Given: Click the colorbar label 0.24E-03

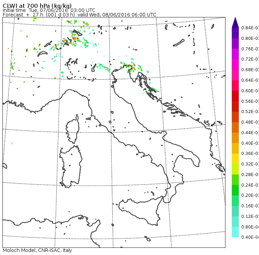Looking at the screenshot, I should click(x=250, y=185).
